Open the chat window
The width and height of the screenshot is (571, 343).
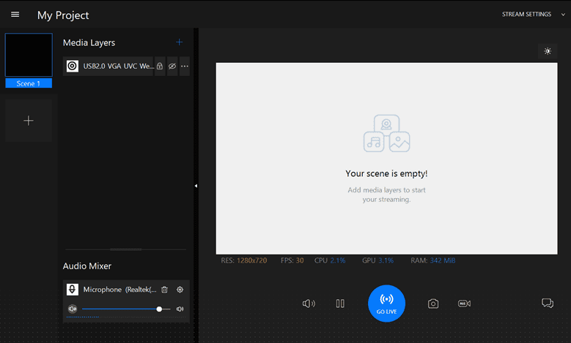coord(548,303)
